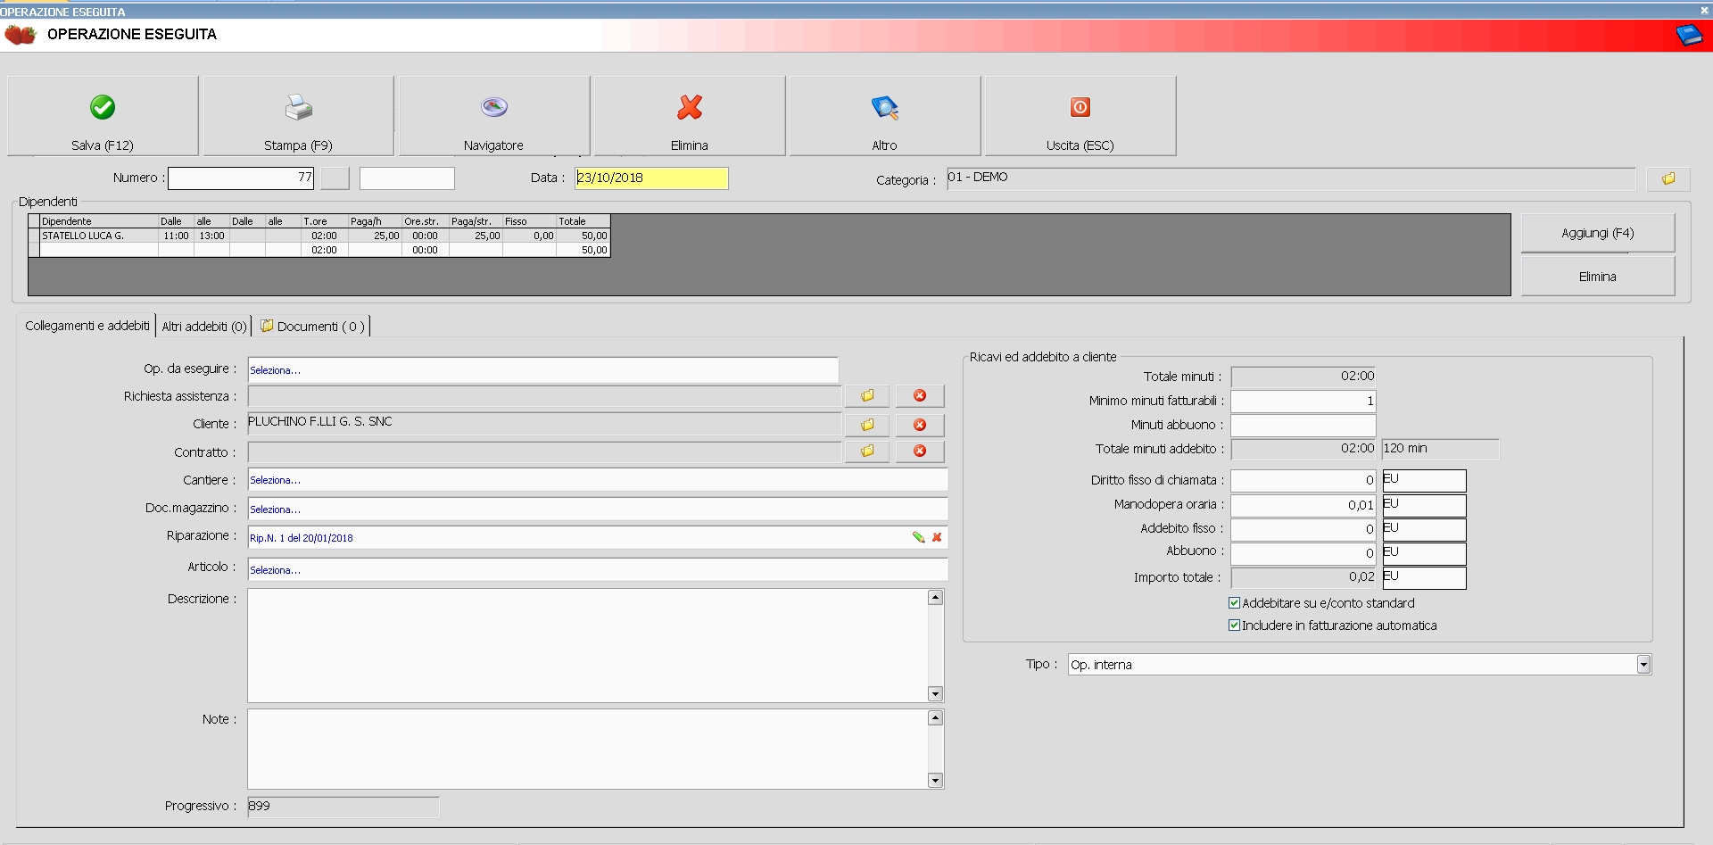Click the Progressivo field showing 899
Viewport: 1713px width, 845px height.
pos(343,807)
